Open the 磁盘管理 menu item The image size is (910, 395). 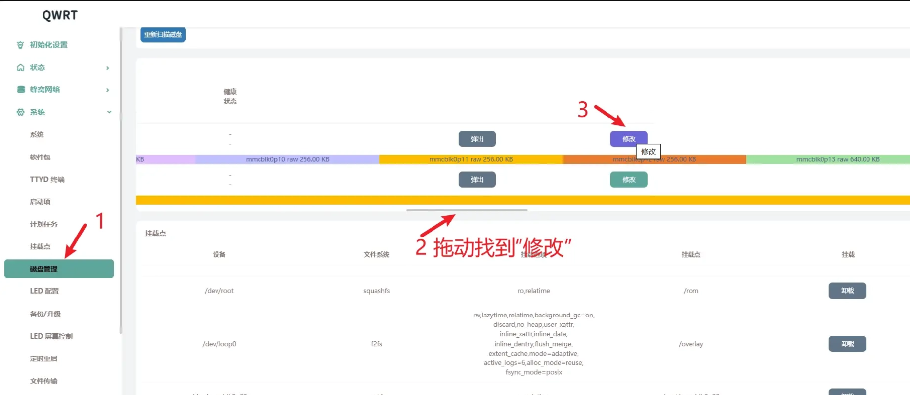tap(59, 269)
